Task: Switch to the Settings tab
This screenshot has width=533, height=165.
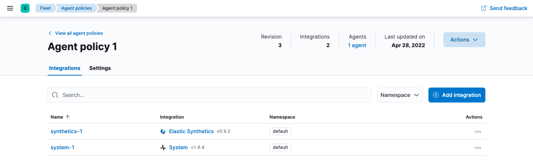Action: 100,68
